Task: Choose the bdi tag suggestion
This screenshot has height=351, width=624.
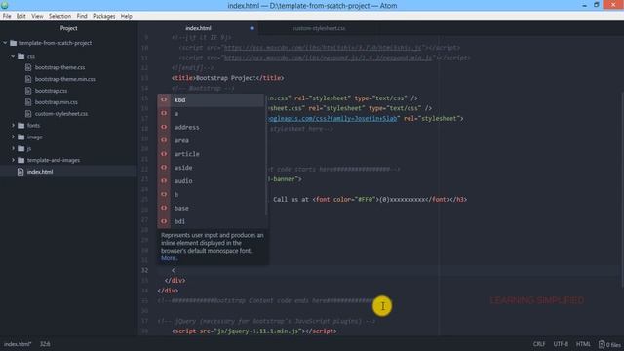Action: point(211,221)
